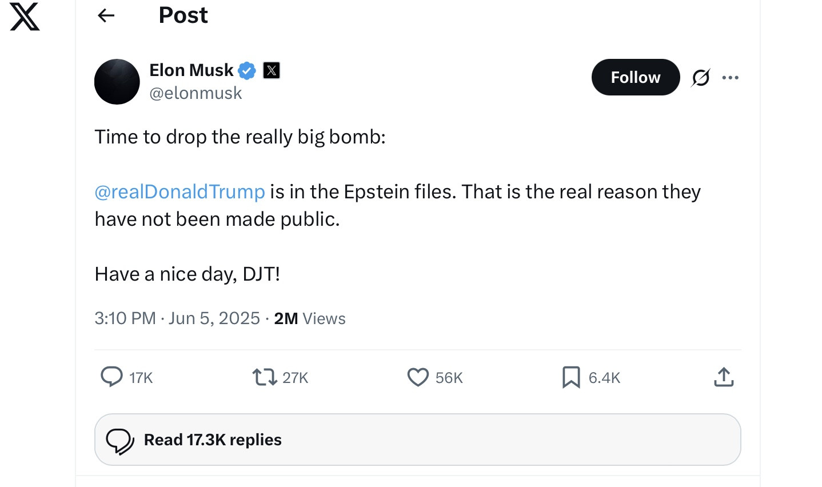The width and height of the screenshot is (822, 487).
Task: View the 2M Views analytics
Action: [310, 318]
